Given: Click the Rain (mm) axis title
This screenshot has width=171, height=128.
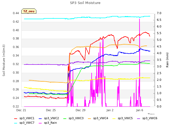Looking at the screenshot, I should pyautogui.click(x=167, y=60).
